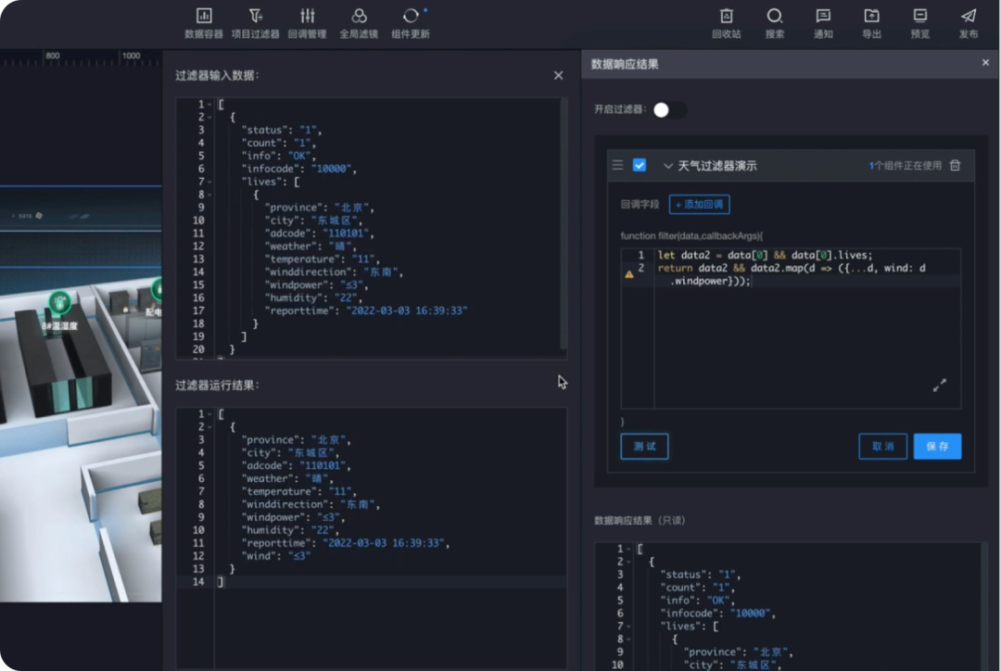Image resolution: width=1001 pixels, height=671 pixels.
Task: Open the 全局滤镜 global filter tool
Action: (359, 23)
